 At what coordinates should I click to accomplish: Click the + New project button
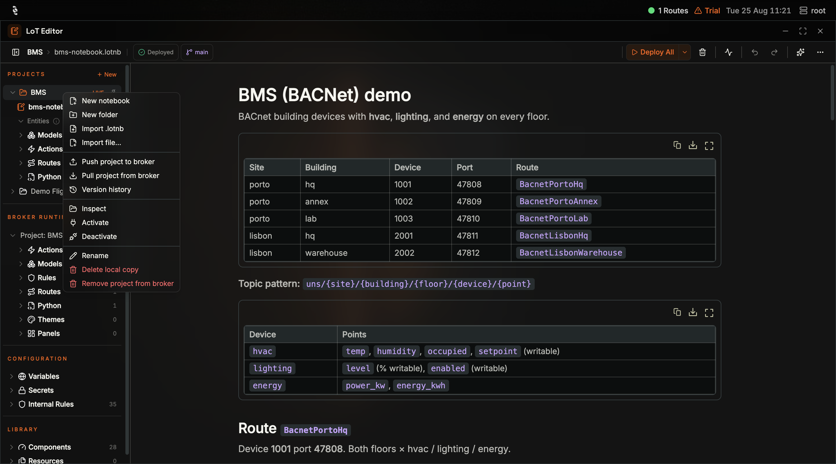(x=107, y=75)
